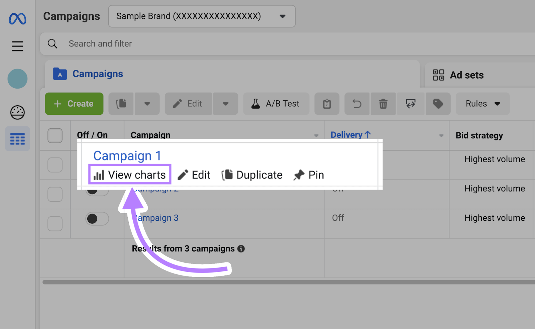Expand the Edit button dropdown arrow
Image resolution: width=535 pixels, height=329 pixels.
click(225, 104)
